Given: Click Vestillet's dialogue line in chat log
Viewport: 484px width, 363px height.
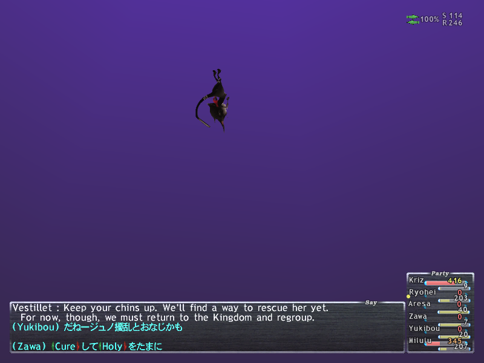Looking at the screenshot, I should pyautogui.click(x=171, y=308).
